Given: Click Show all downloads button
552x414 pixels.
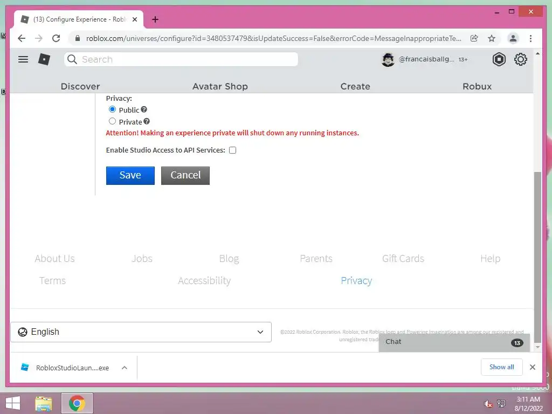Looking at the screenshot, I should (502, 367).
